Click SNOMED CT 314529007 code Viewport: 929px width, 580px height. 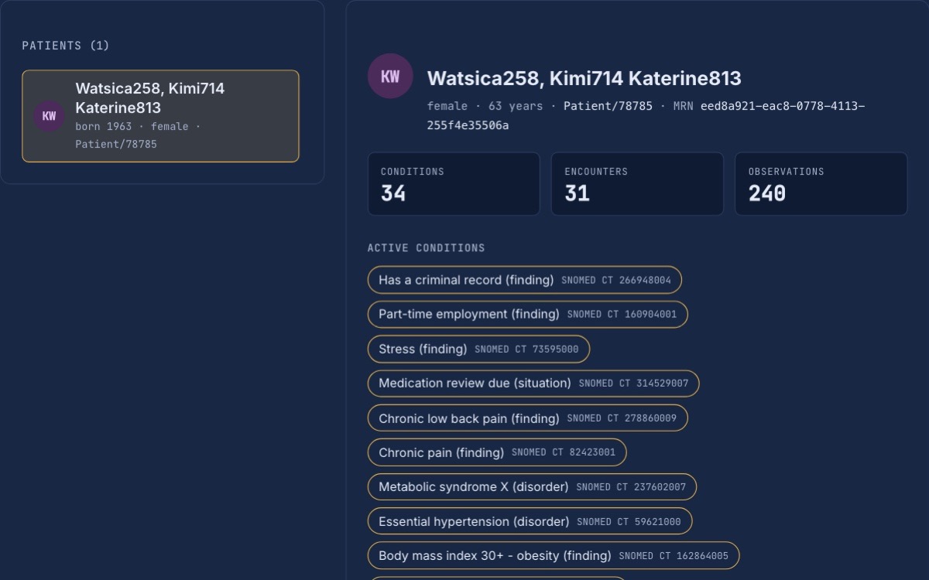[633, 383]
